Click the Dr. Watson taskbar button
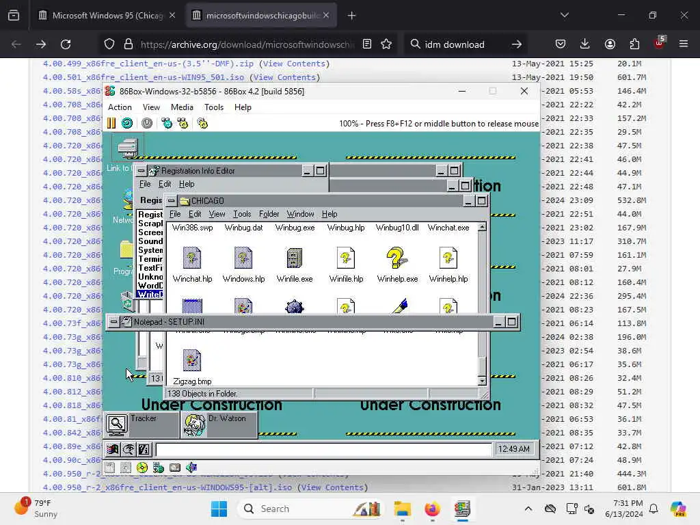 point(219,425)
